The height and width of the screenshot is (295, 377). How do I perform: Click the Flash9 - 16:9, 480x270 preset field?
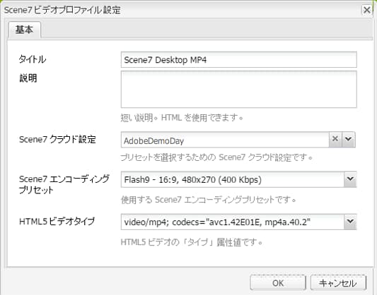(232, 179)
